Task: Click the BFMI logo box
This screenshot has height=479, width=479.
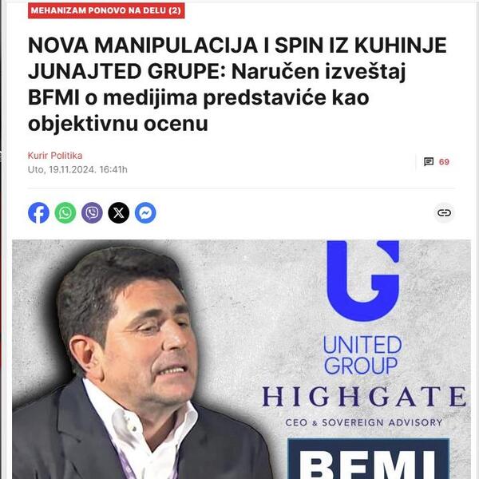Action: (368, 459)
